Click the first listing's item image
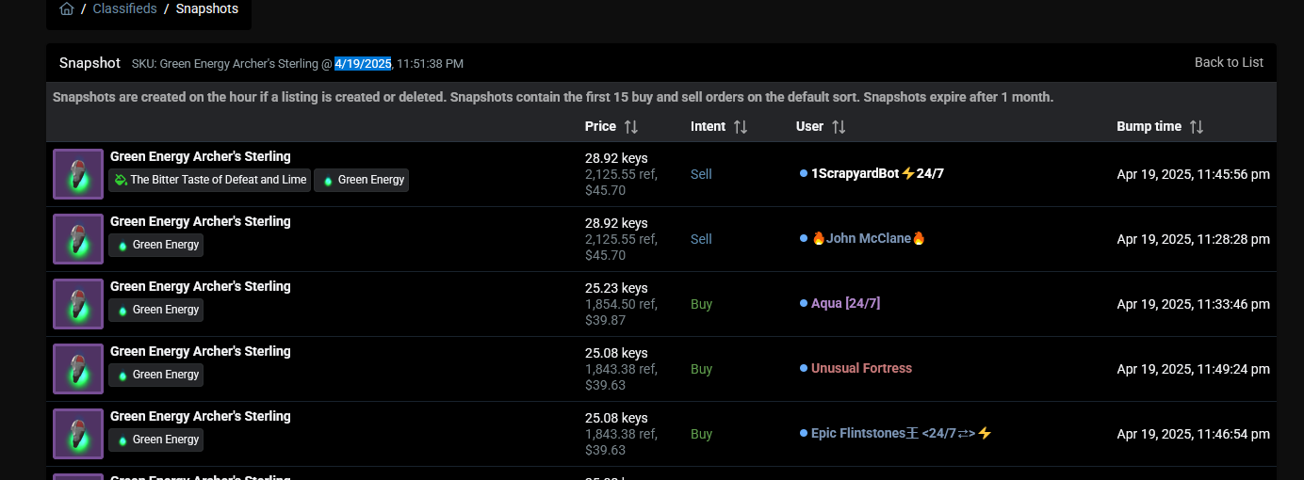Viewport: 1304px width, 480px height. pos(78,174)
